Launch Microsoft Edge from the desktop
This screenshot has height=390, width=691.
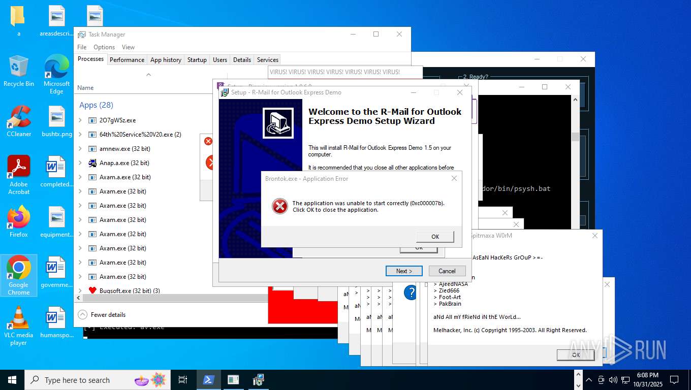tap(56, 74)
